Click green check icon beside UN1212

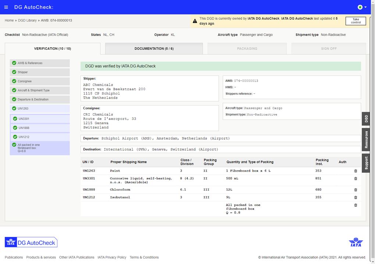[15, 137]
